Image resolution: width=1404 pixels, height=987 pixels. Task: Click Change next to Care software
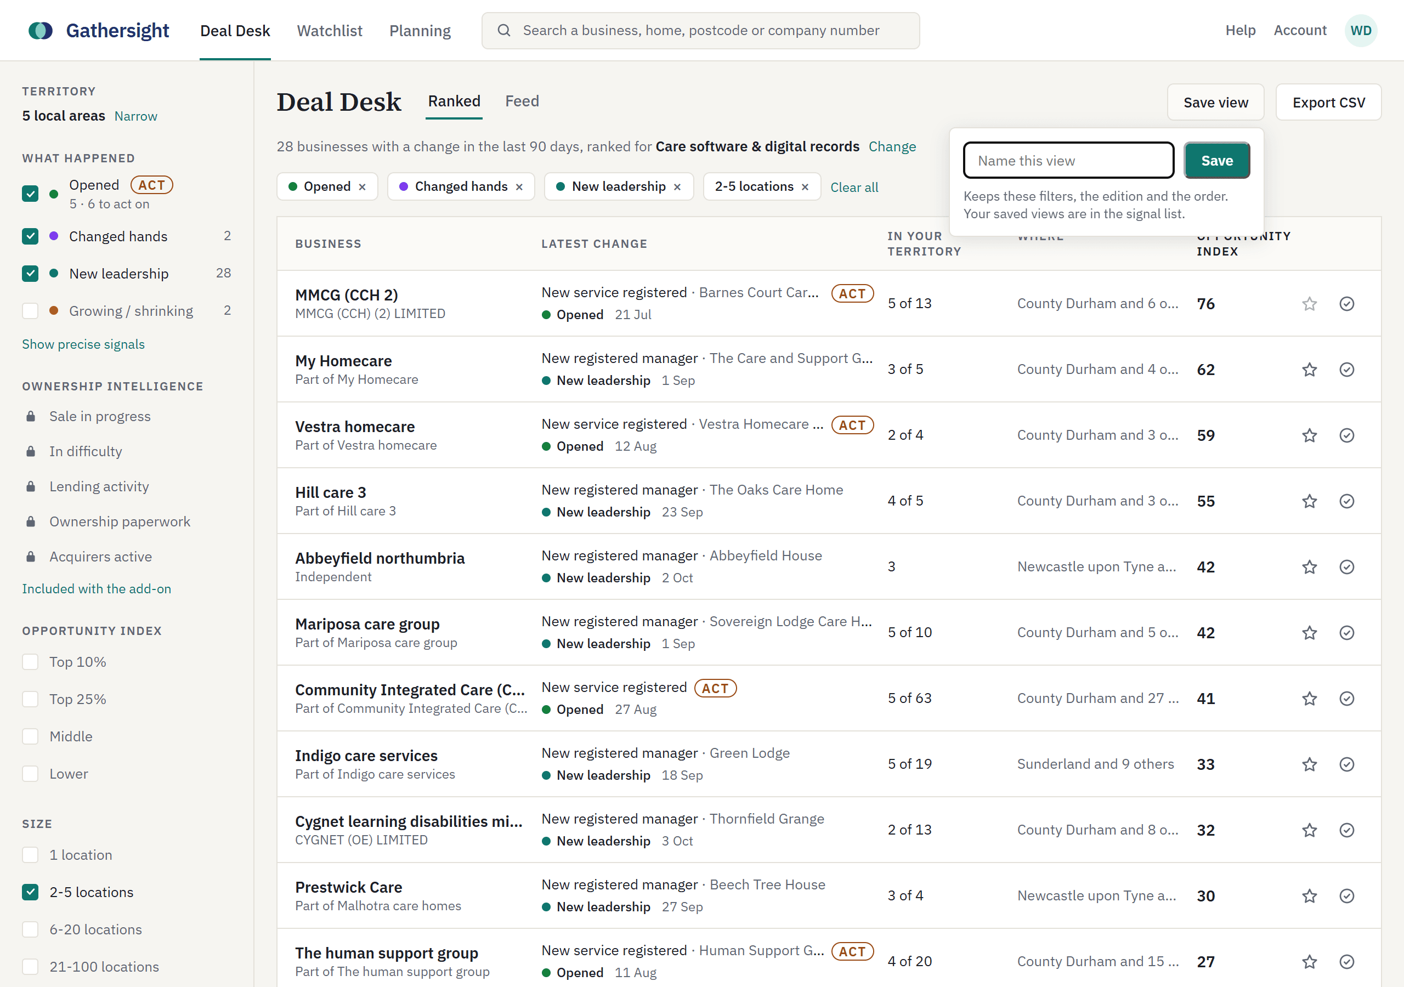tap(892, 147)
